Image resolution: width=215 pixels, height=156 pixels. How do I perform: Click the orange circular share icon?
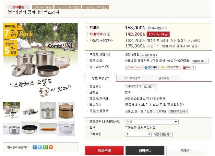point(51,147)
